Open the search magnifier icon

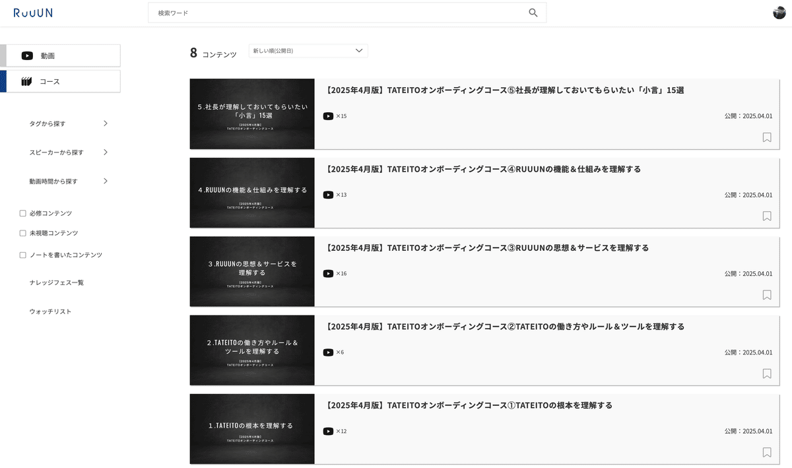(x=533, y=13)
